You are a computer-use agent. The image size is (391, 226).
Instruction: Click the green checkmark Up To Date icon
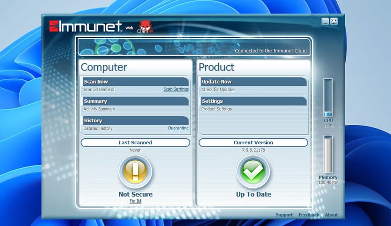pos(253,172)
